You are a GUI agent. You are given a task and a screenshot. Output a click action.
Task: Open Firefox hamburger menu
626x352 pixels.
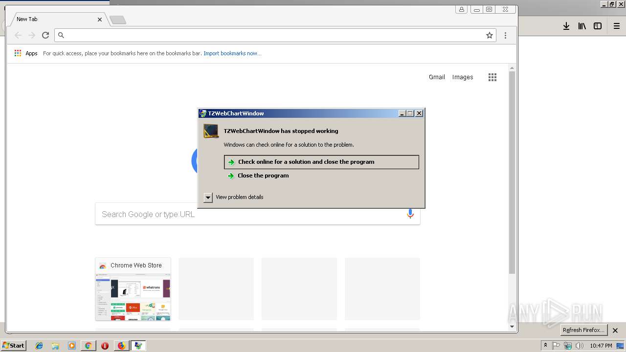coord(617,26)
